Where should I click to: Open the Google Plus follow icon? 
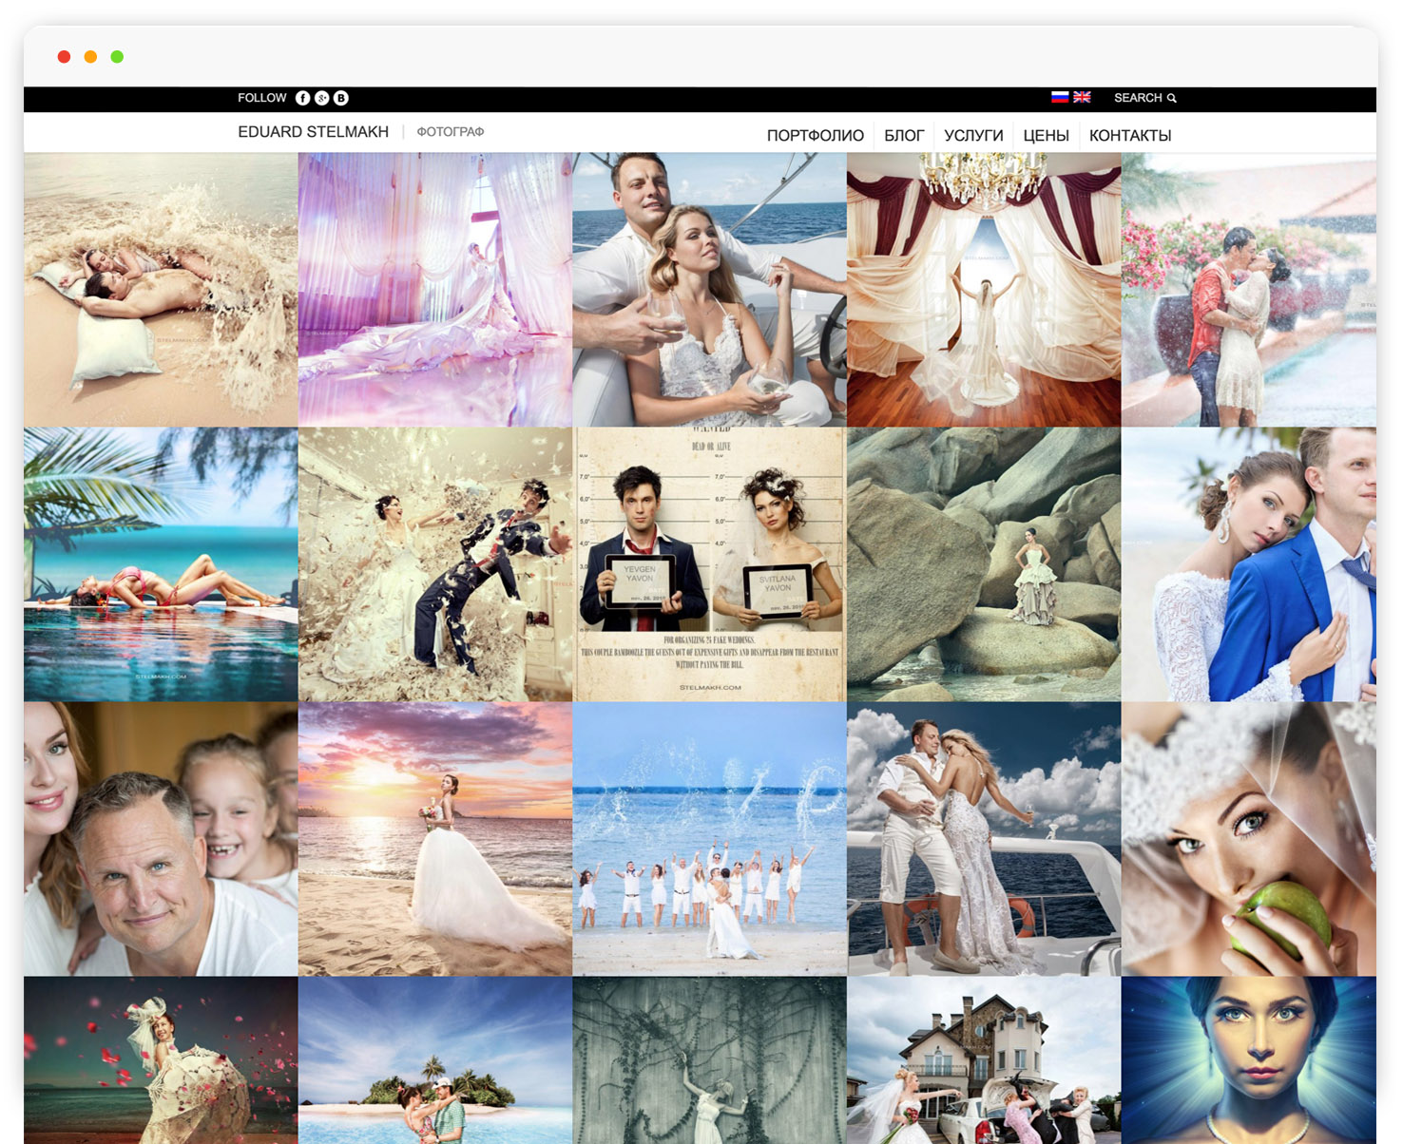pyautogui.click(x=322, y=98)
